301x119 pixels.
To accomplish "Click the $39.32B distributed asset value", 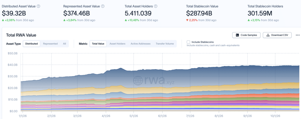I will click(14, 13).
